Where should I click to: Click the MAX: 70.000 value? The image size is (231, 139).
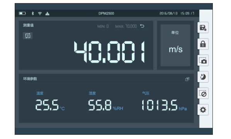[x=126, y=26]
